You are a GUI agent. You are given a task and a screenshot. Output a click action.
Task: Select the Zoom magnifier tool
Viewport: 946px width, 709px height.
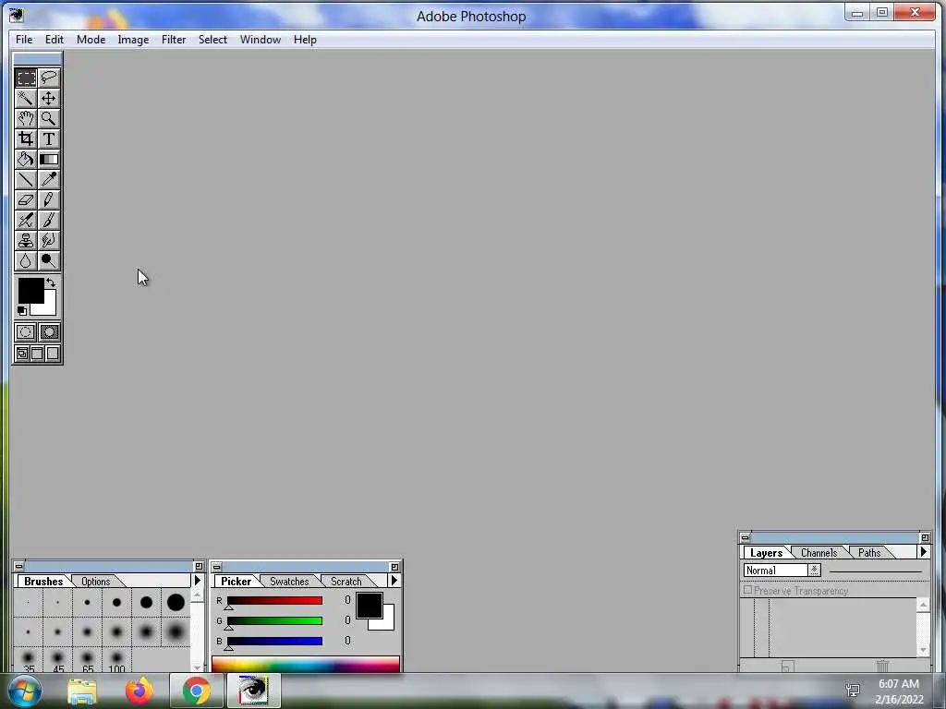(49, 119)
